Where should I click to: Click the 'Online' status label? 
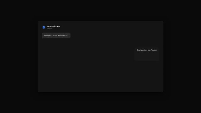50,29
